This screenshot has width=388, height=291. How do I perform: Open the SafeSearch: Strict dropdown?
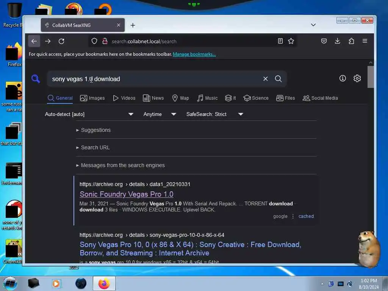pyautogui.click(x=215, y=114)
